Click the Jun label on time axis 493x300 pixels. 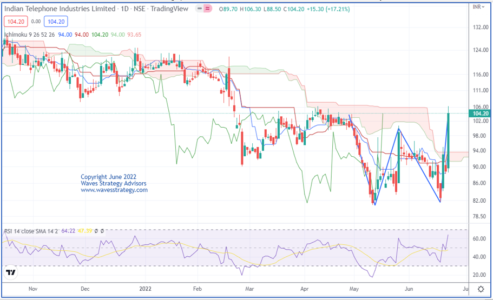(x=409, y=289)
